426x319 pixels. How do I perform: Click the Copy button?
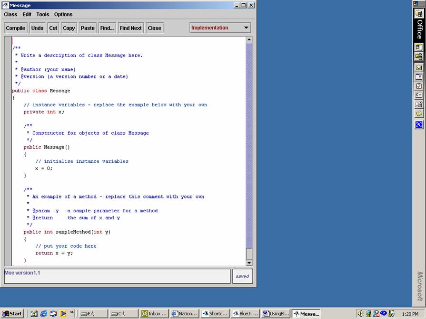coord(69,28)
